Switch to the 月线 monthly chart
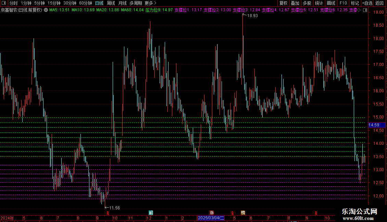Image resolution: width=387 pixels, height=222 pixels. [122, 3]
